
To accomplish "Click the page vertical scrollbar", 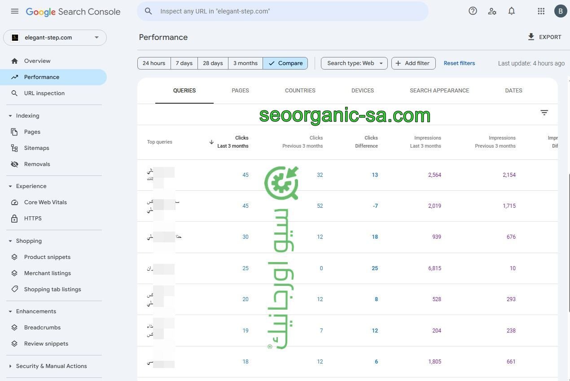I will pyautogui.click(x=568, y=242).
